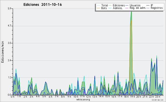The image size is (166, 102).
Task: Click the x-axis label '12 h'
Action: (89, 96)
